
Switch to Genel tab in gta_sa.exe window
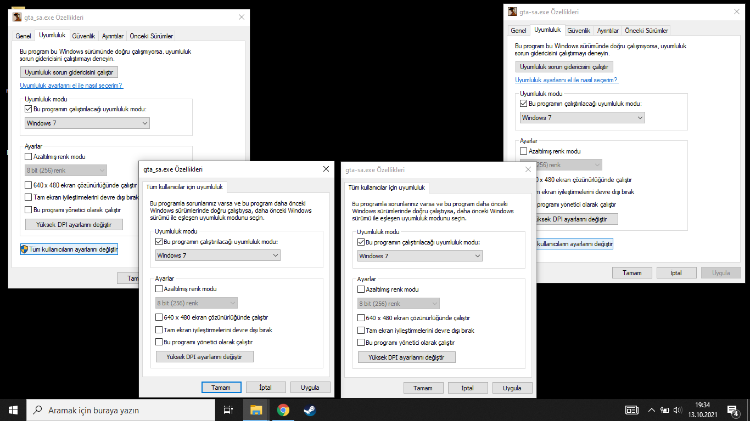(24, 36)
